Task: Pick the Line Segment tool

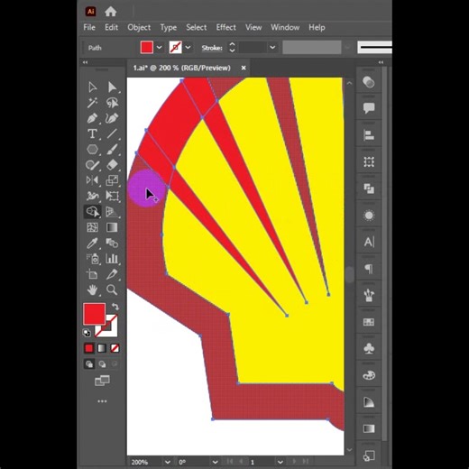Action: 112,133
